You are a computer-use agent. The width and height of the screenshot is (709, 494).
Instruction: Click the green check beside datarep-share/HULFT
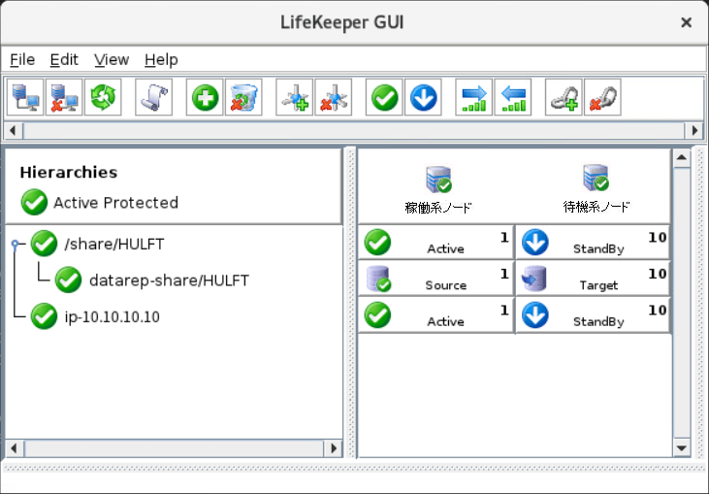(68, 280)
